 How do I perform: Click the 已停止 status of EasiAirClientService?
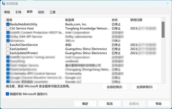pyautogui.click(x=116, y=45)
